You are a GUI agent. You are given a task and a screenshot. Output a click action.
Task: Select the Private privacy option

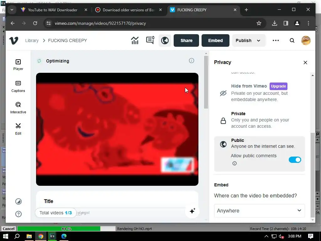pos(259,120)
